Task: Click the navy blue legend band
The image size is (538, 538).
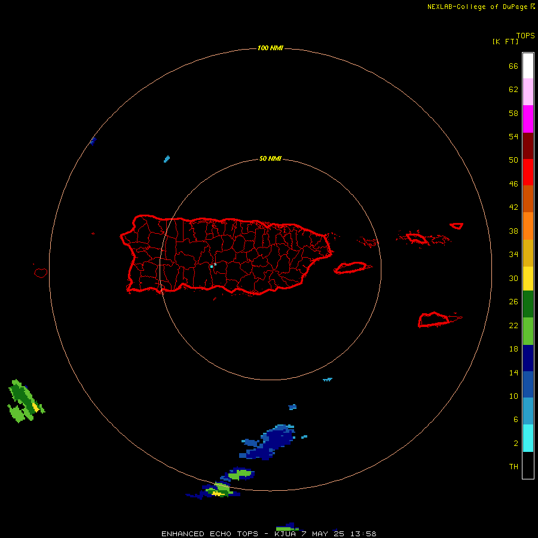Action: 528,358
